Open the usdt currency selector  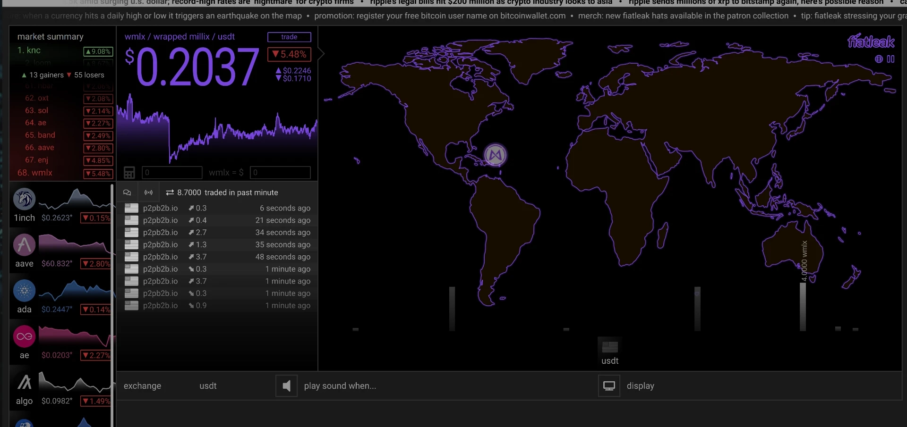[208, 386]
